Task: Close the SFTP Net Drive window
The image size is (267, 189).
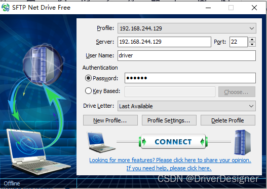Action: [x=254, y=8]
